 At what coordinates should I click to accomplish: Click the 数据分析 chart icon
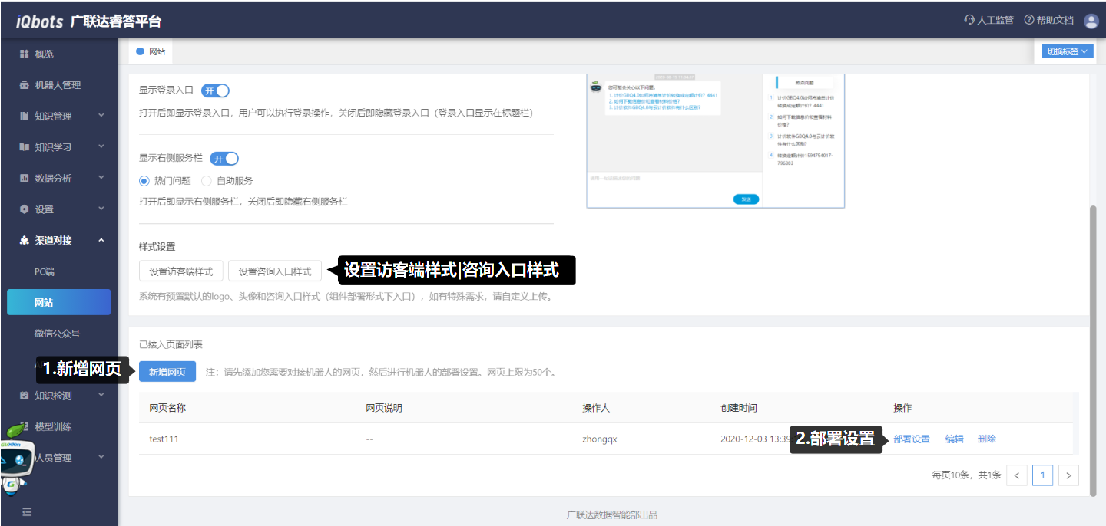pyautogui.click(x=24, y=178)
